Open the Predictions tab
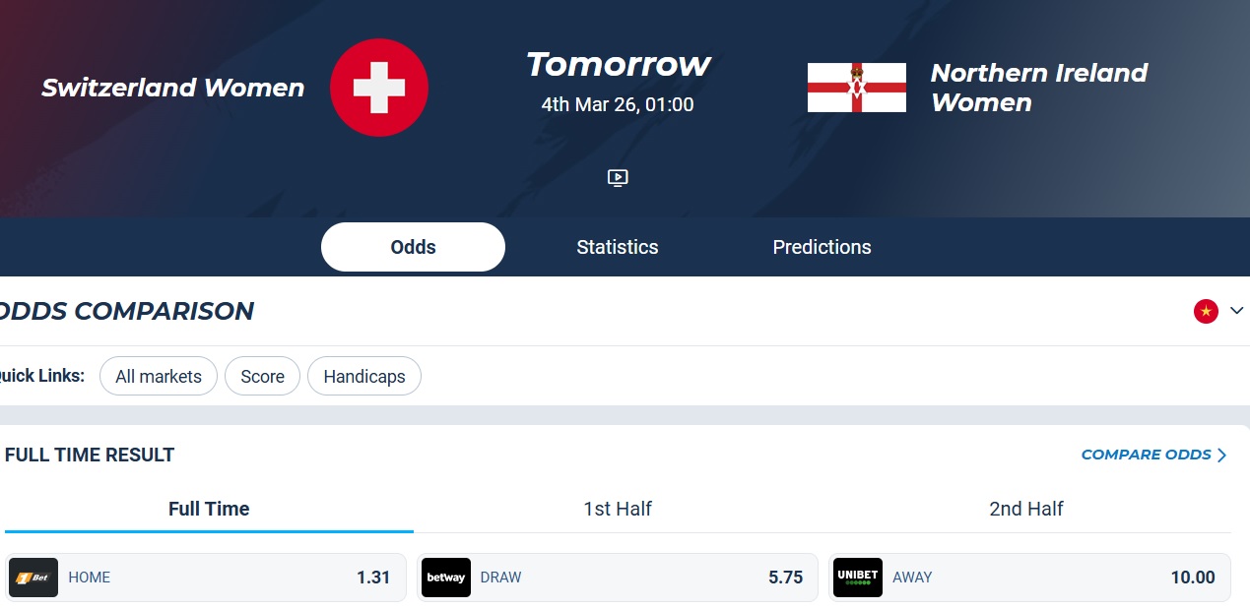1250x609 pixels. pos(822,247)
